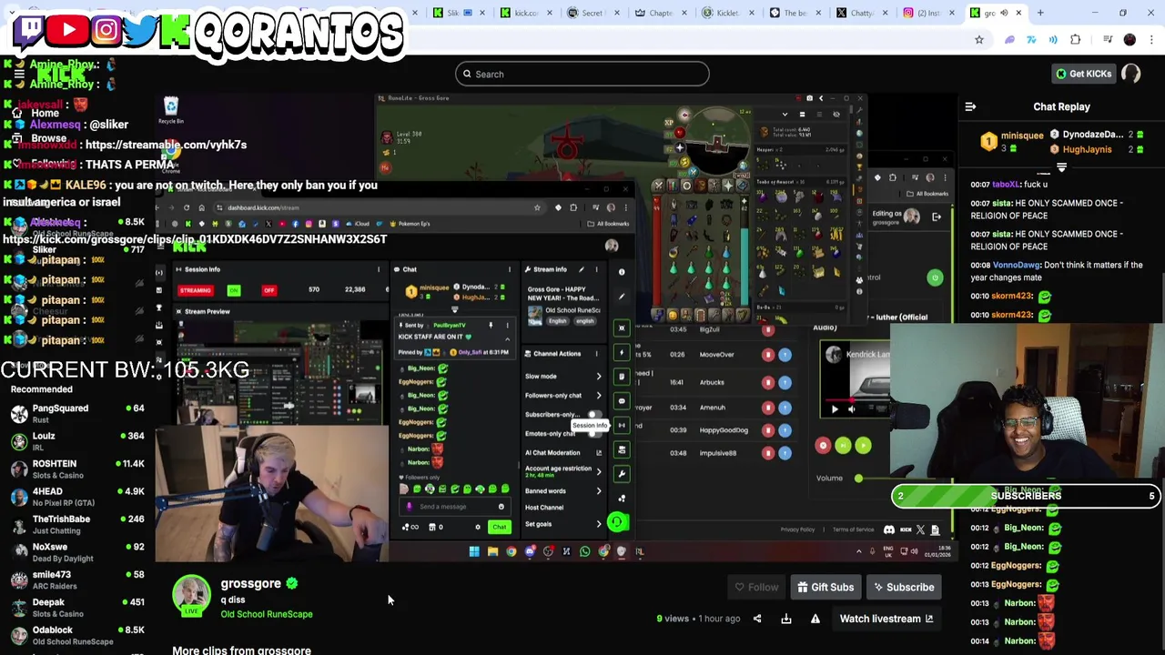Report this clip via warning icon
This screenshot has height=655, width=1165.
tap(815, 619)
